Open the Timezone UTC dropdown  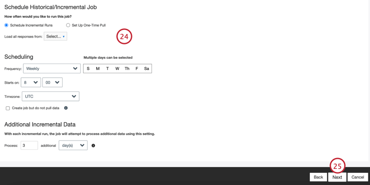pyautogui.click(x=50, y=96)
